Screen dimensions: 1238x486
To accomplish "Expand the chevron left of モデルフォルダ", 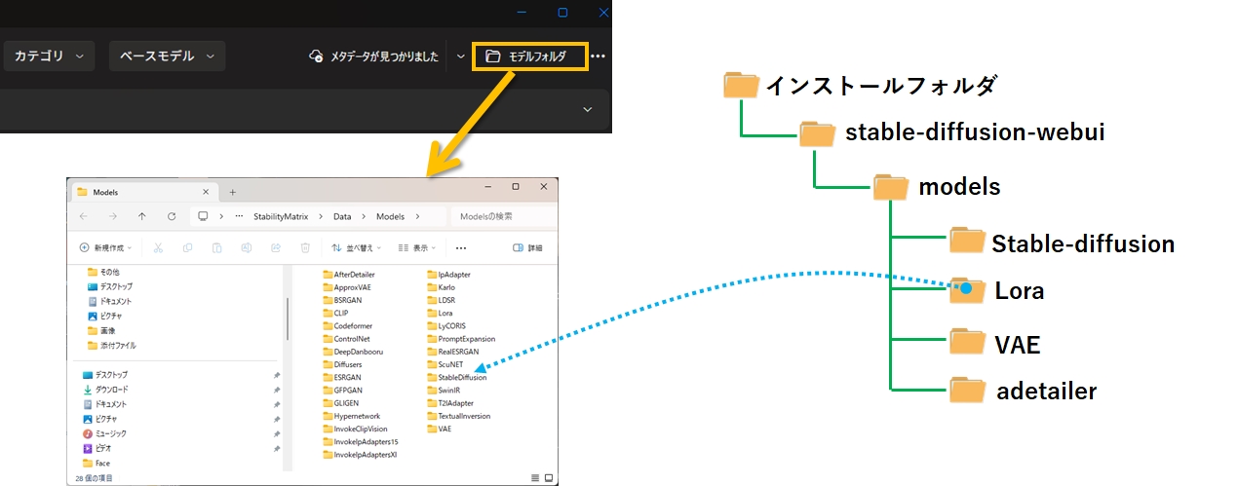I will (461, 56).
